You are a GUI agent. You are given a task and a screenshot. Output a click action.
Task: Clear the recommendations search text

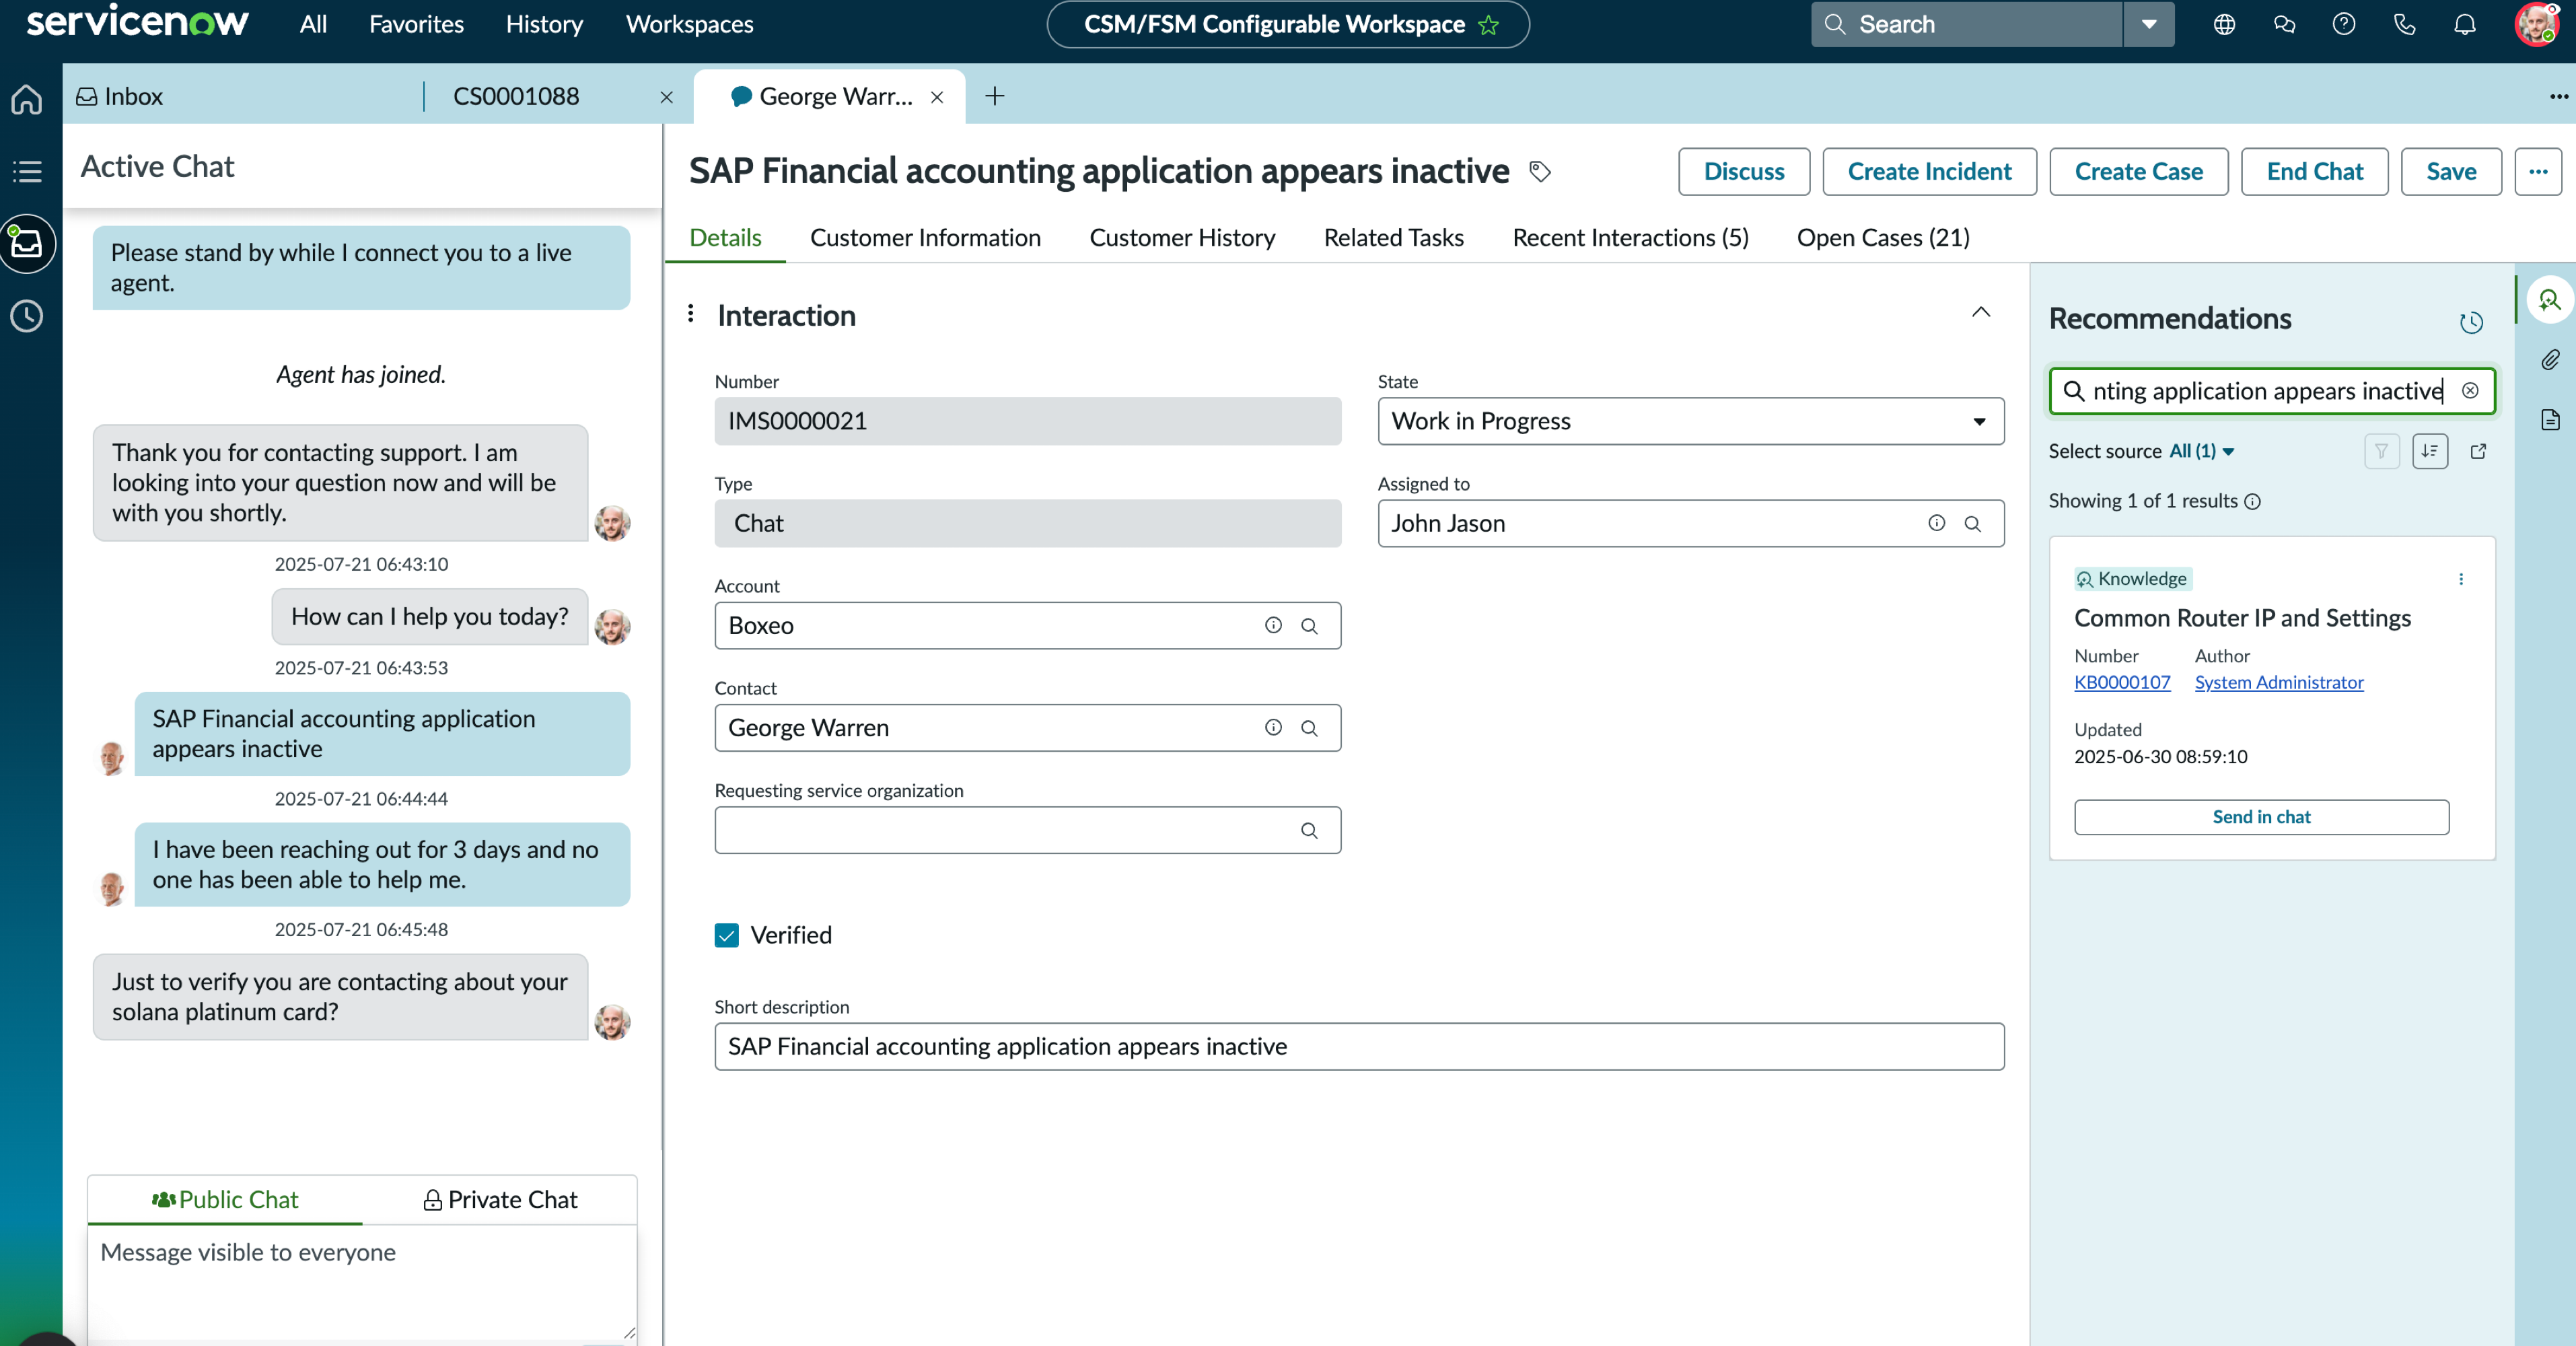[2470, 391]
